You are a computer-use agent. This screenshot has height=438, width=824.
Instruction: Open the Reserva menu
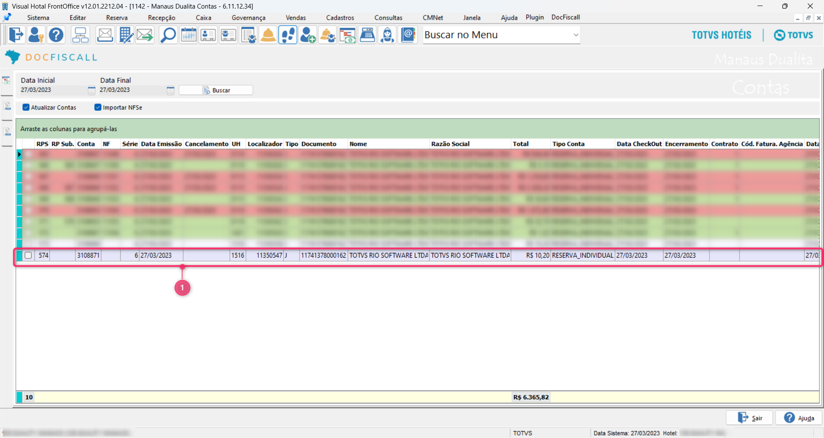[x=117, y=18]
